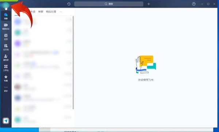
Task: Open the plus create menu next to search
Action: click(149, 4)
